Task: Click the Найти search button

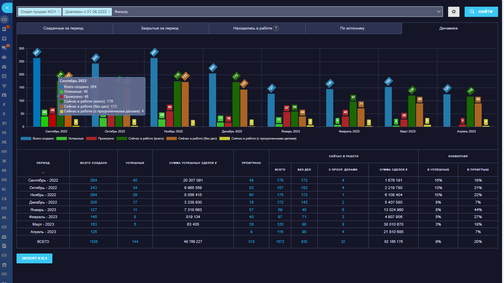Action: pos(481,12)
